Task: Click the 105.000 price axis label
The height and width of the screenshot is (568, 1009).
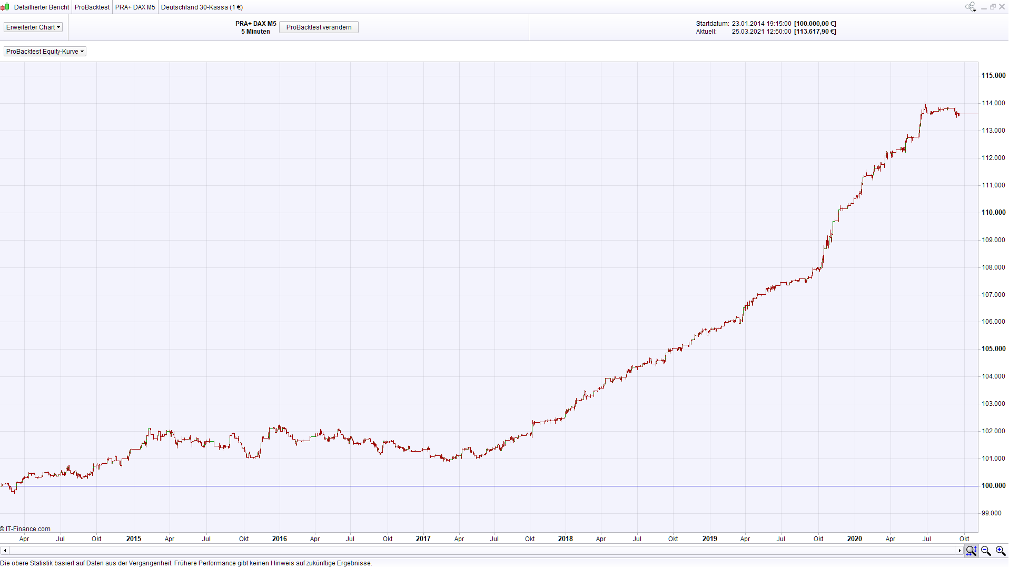Action: (993, 349)
